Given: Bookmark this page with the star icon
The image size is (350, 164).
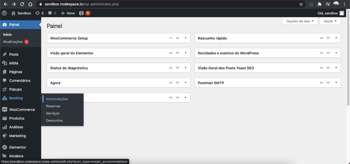Looking at the screenshot, I should coord(301,4).
